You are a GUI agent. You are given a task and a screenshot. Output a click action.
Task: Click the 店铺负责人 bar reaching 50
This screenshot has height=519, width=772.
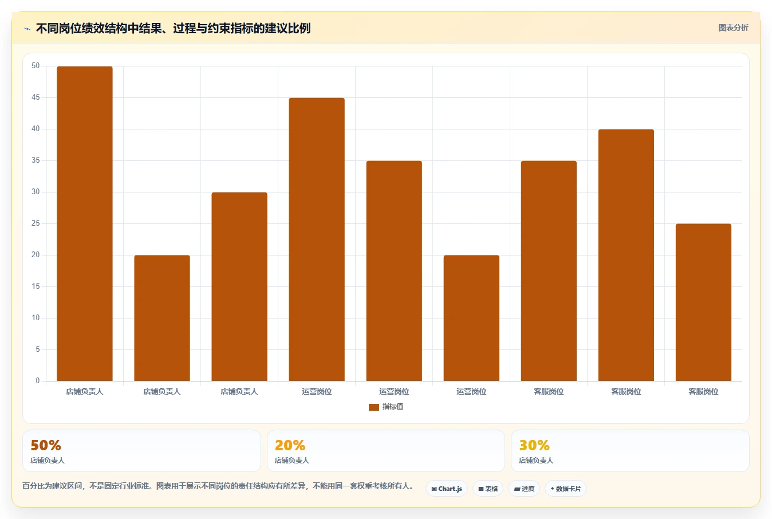tap(85, 223)
